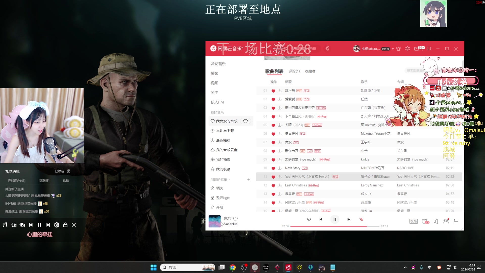Select the song row 风吹过八千里
The height and width of the screenshot is (273, 485).
359,202
